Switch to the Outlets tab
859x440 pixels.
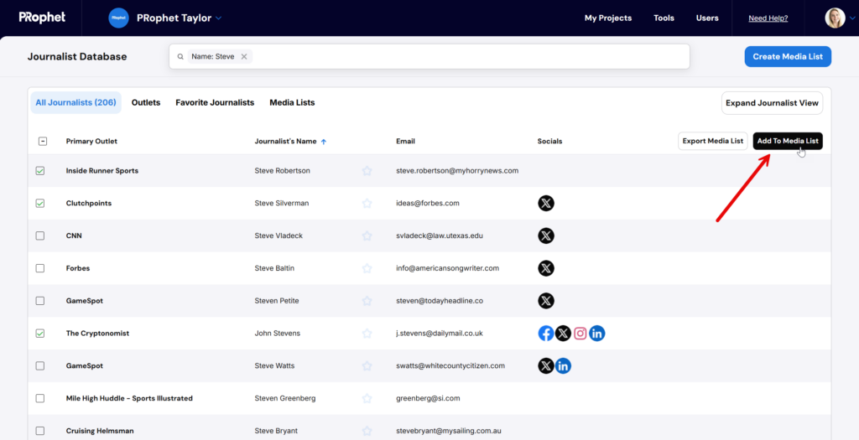146,102
